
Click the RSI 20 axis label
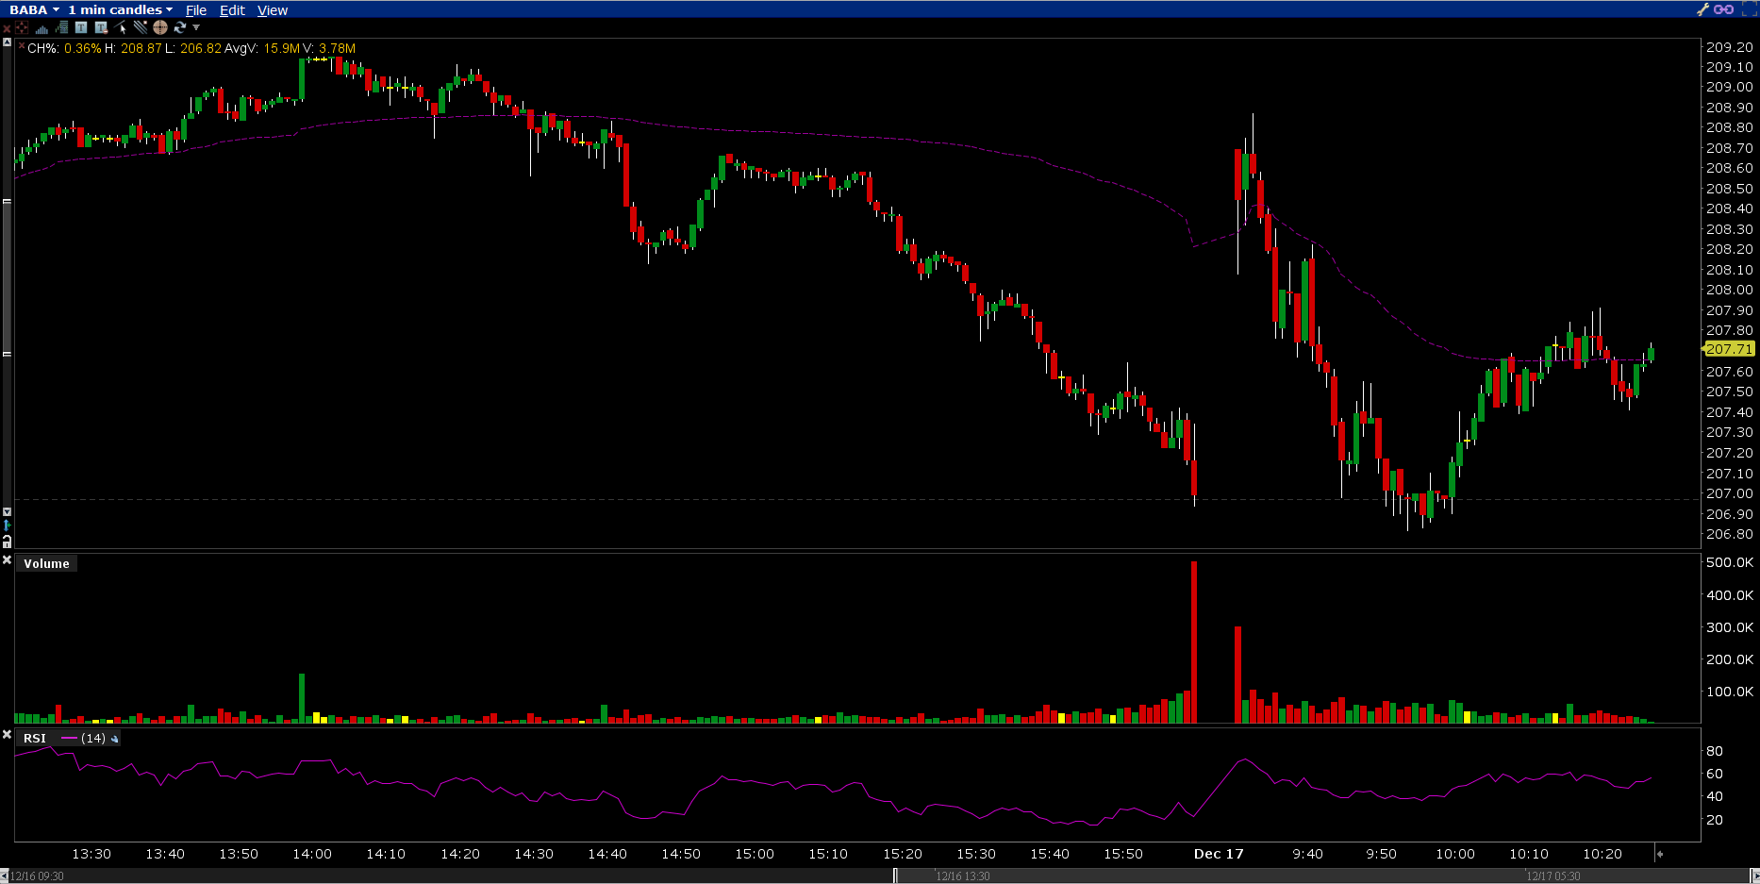(x=1715, y=820)
